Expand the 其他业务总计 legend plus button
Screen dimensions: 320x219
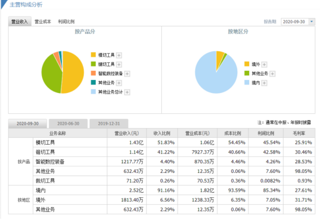click(x=127, y=92)
